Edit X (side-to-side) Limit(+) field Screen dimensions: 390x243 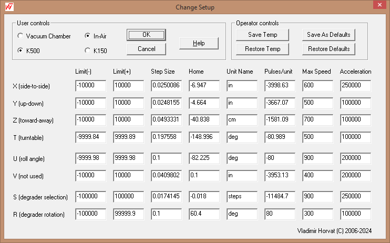(x=129, y=86)
